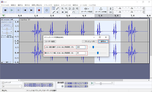
Task: Open the ヘルプ(H) menu
Action: (92, 5)
